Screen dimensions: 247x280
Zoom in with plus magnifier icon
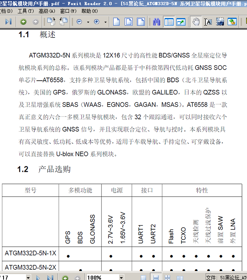(97, 22)
